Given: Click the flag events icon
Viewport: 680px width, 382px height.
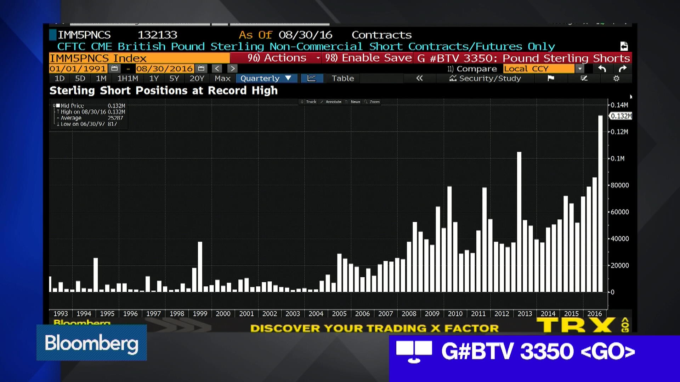Looking at the screenshot, I should click(551, 78).
